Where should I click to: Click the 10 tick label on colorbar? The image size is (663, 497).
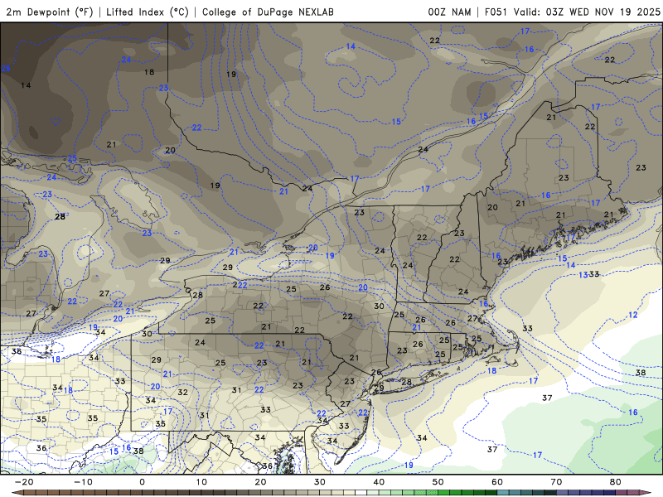click(x=201, y=482)
